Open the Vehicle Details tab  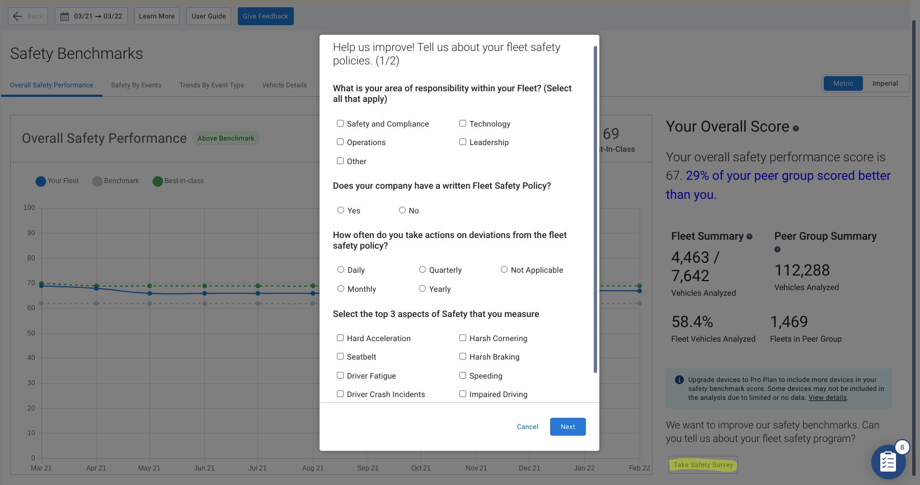tap(284, 85)
